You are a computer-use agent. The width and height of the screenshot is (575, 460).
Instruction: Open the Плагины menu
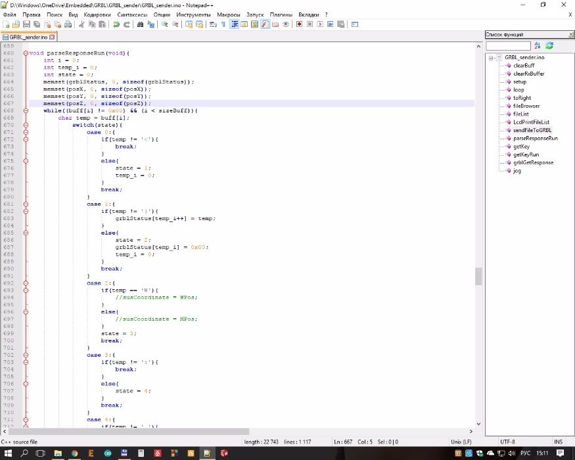[281, 14]
